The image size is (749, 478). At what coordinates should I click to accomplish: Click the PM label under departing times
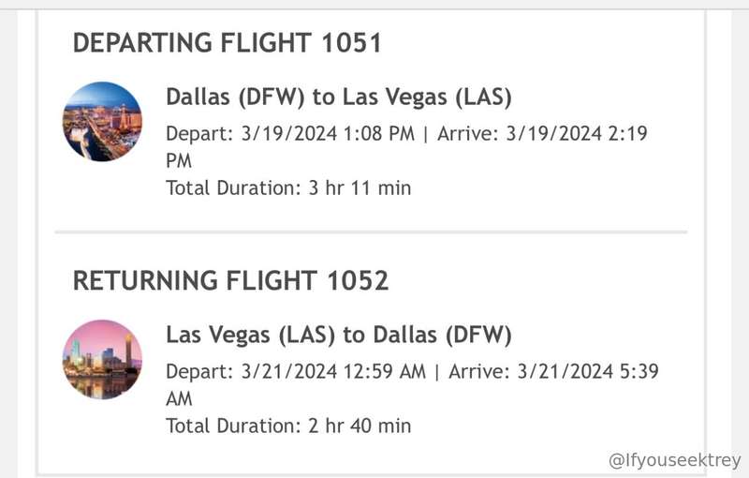point(179,160)
